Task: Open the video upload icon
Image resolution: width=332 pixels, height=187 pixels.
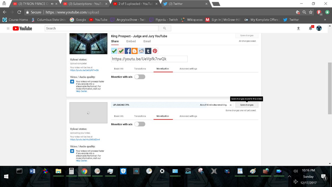Action: [x=298, y=28]
